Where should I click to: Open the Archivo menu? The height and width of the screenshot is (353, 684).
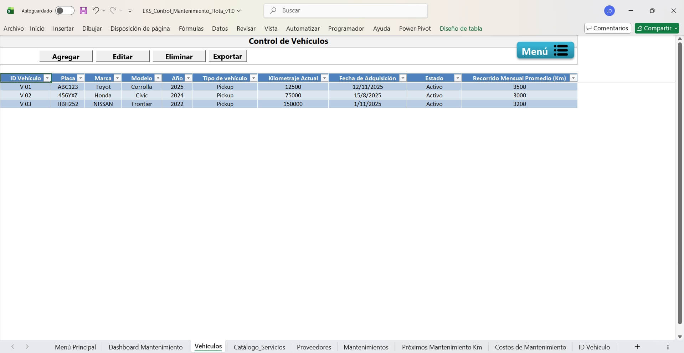point(14,29)
